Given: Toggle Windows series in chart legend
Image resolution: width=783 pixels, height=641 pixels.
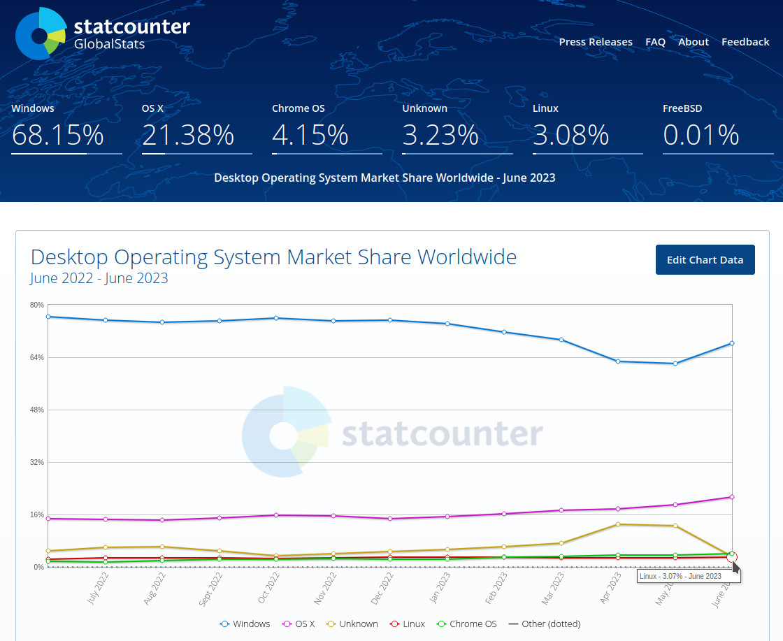Looking at the screenshot, I should (245, 624).
